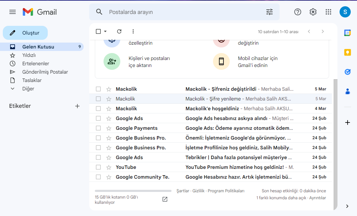Open the account avatar S
This screenshot has width=357, height=216.
(x=345, y=12)
